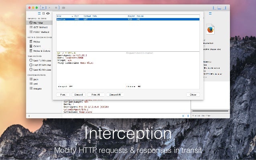Toggle the right sidebar panel icon
Viewport: 256px width, 160px height.
225,8
